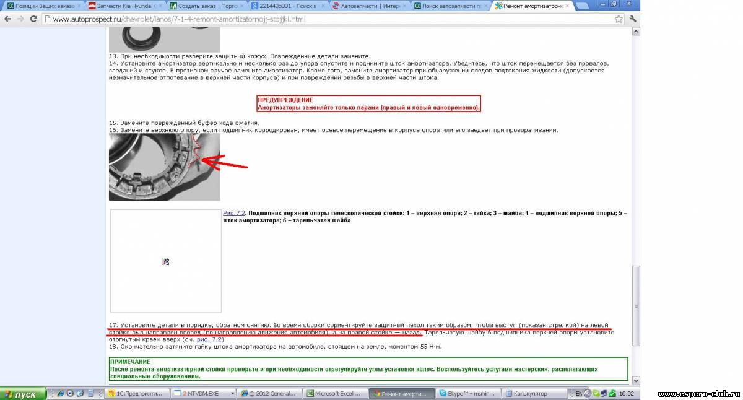The image size is (743, 400).
Task: Launch Internet Explorer from the quick launch bar
Action: (x=60, y=393)
